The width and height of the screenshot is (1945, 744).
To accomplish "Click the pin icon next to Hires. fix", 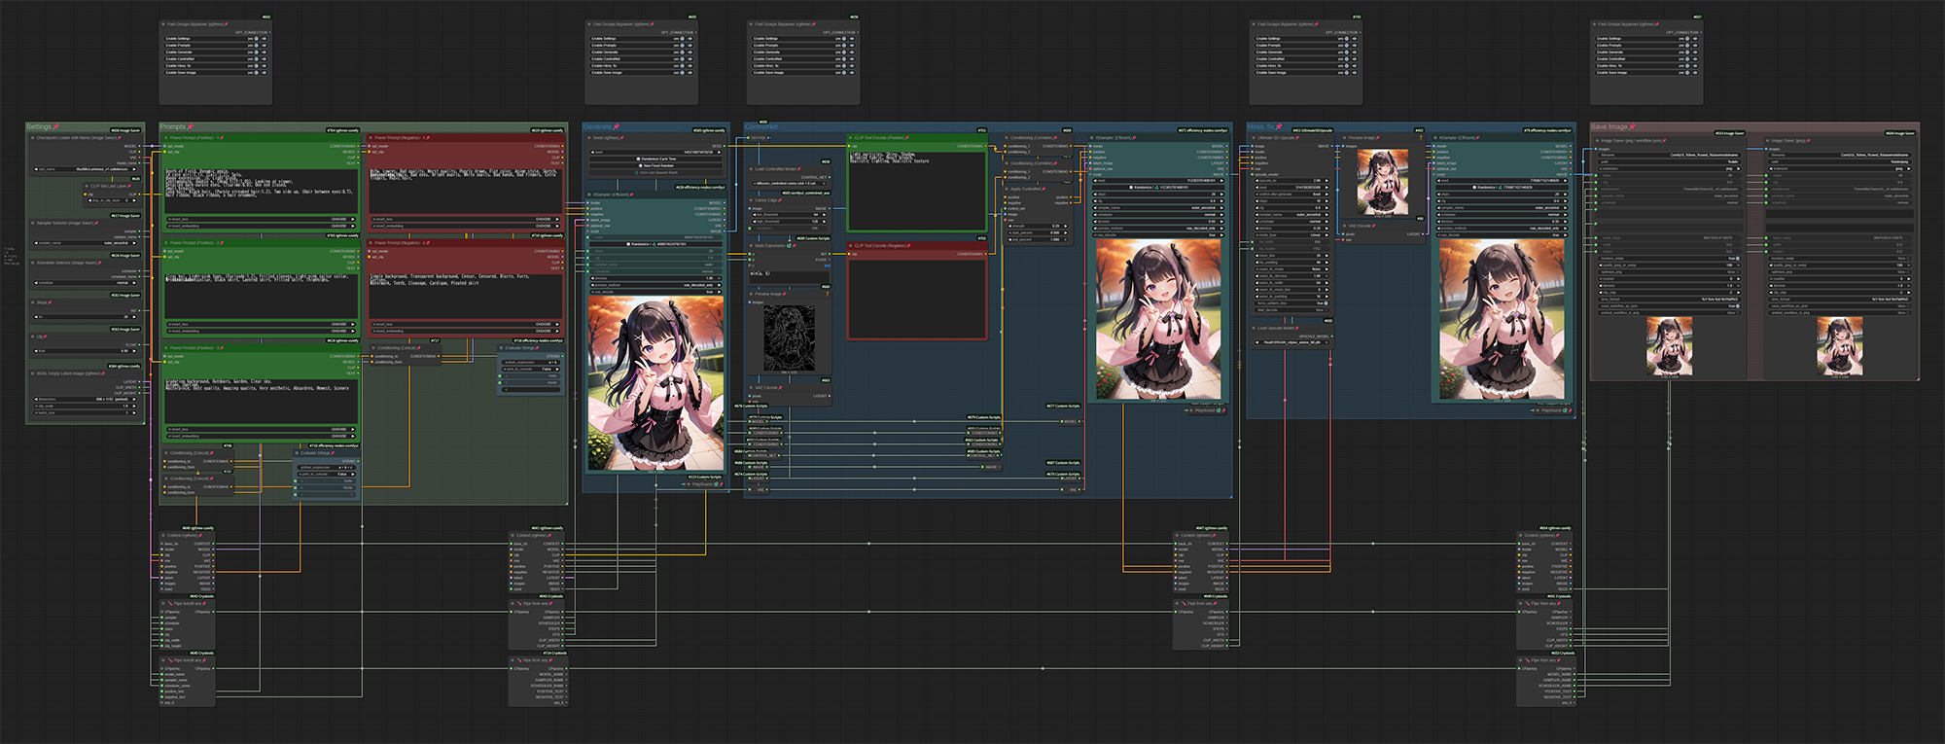I will 1280,126.
